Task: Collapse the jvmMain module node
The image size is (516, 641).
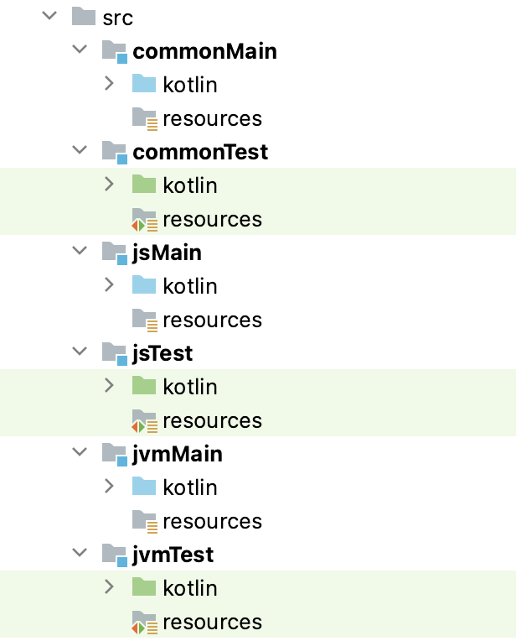Action: coord(80,452)
